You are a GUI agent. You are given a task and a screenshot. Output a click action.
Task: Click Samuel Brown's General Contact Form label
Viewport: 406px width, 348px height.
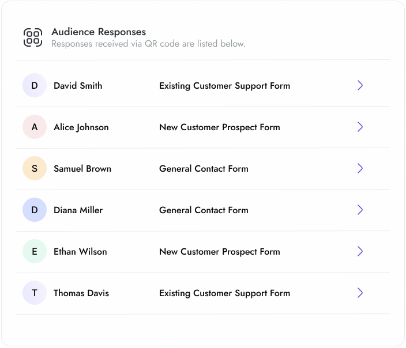coord(204,169)
